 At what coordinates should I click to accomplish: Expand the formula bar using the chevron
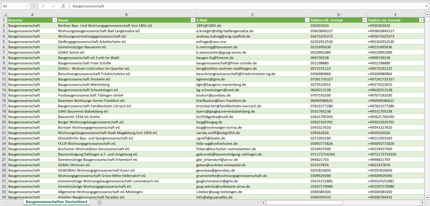tap(427, 6)
